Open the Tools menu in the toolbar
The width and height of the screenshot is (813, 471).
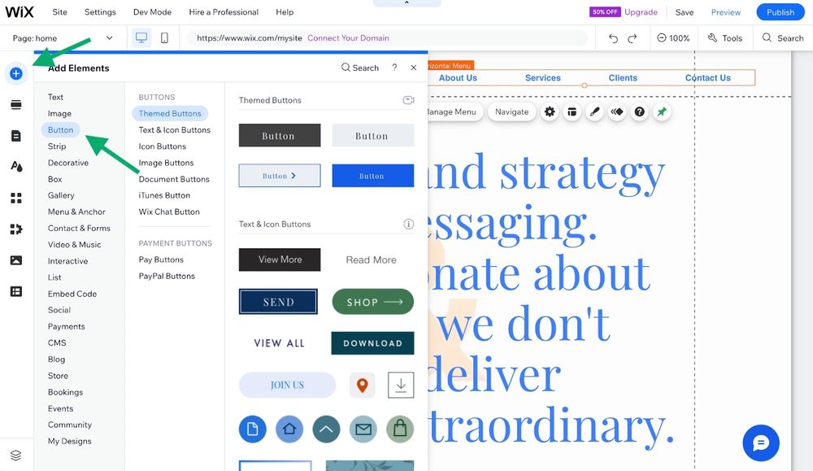tap(725, 38)
